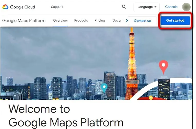
Task: Open the Pricing tab
Action: point(100,21)
